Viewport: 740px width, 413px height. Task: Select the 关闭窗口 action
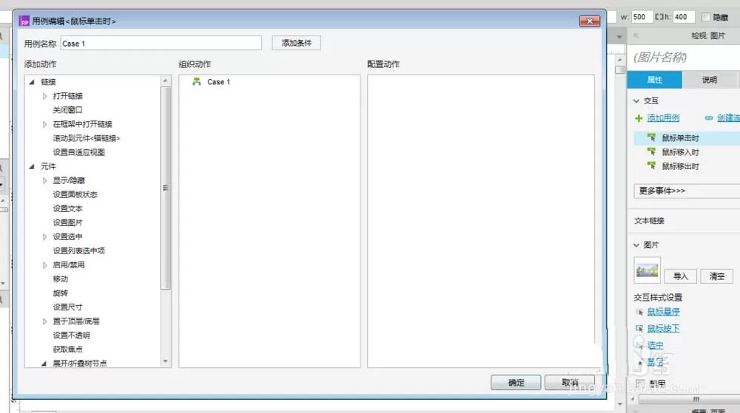pyautogui.click(x=67, y=110)
